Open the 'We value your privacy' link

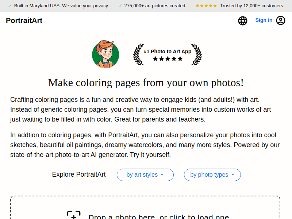point(85,6)
